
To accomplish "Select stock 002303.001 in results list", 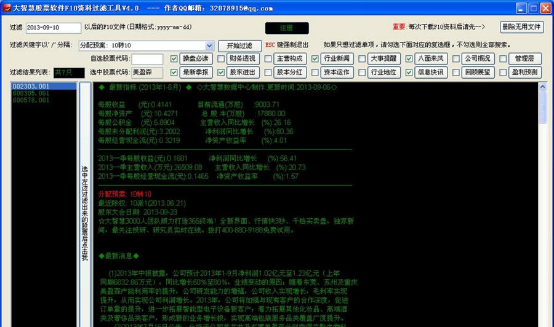I will tap(44, 87).
